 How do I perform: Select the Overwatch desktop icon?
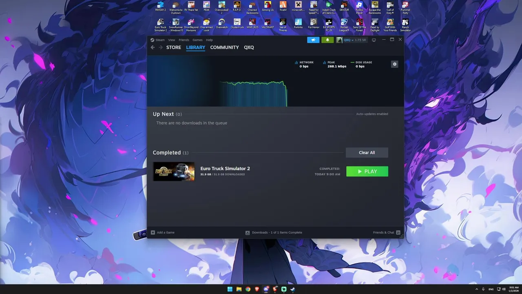click(221, 24)
